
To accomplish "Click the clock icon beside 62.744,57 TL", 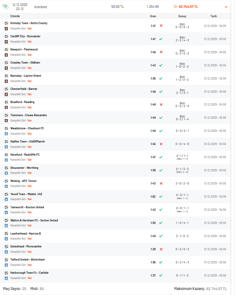I will (x=176, y=7).
